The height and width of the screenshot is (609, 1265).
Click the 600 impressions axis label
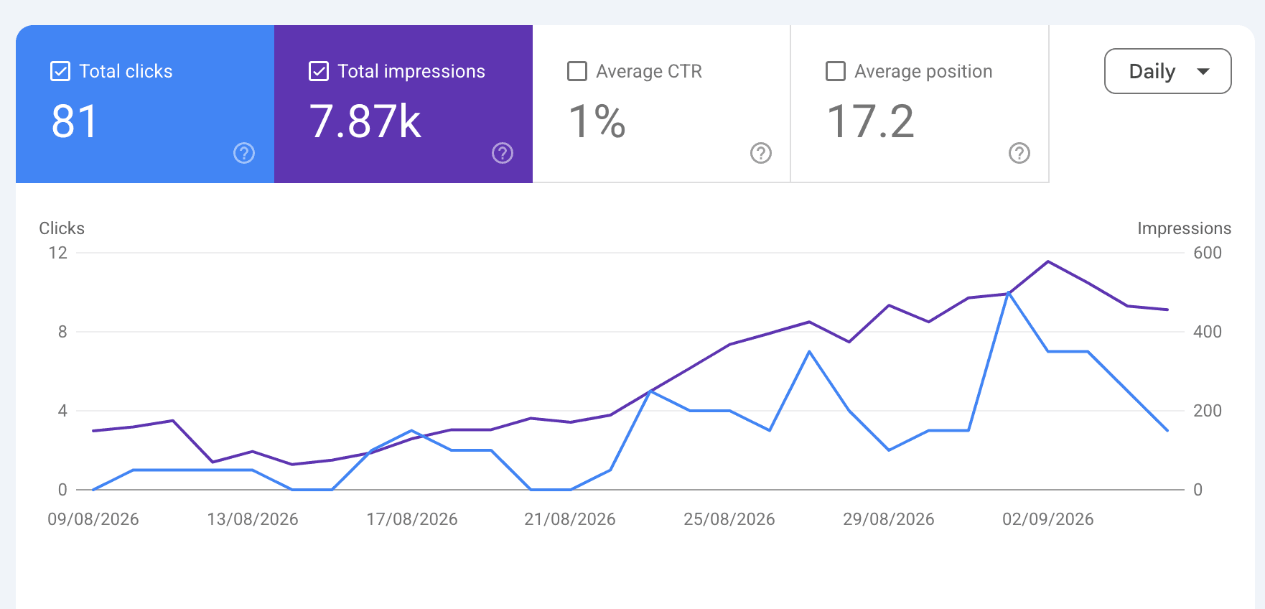[x=1208, y=253]
